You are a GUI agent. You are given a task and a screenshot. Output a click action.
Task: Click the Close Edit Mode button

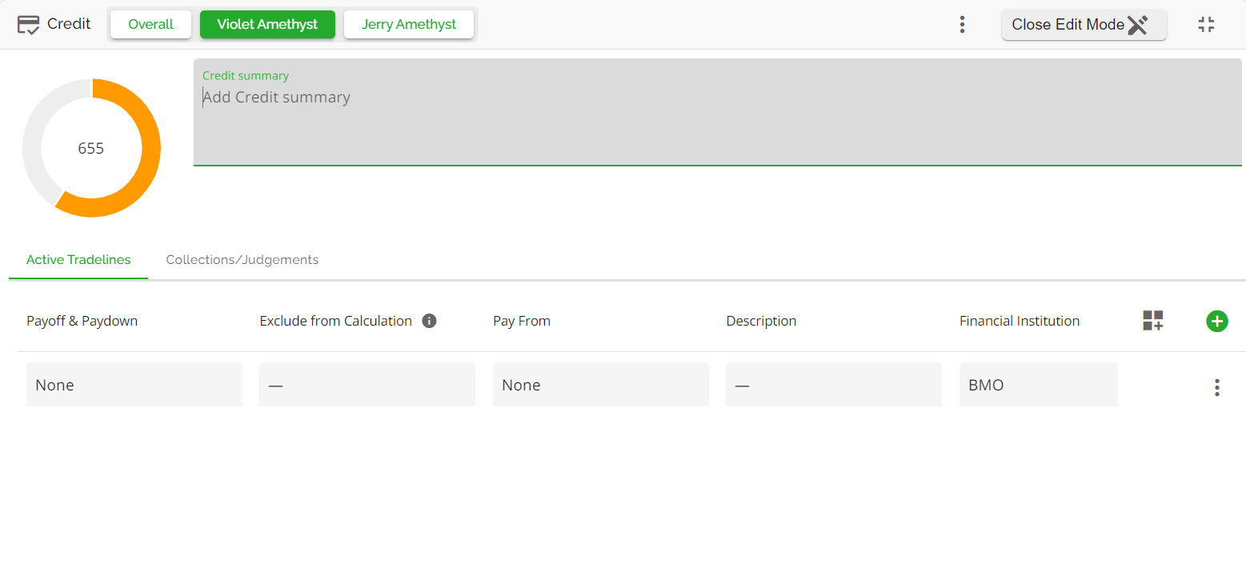[x=1084, y=25]
